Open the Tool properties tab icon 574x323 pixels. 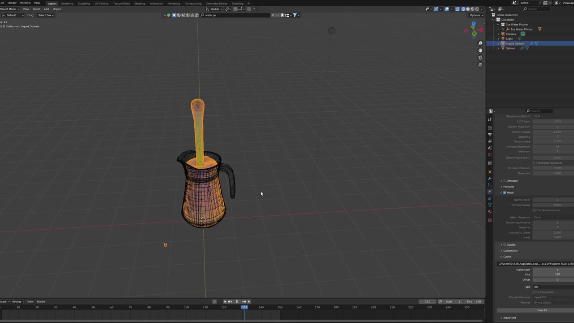490,119
